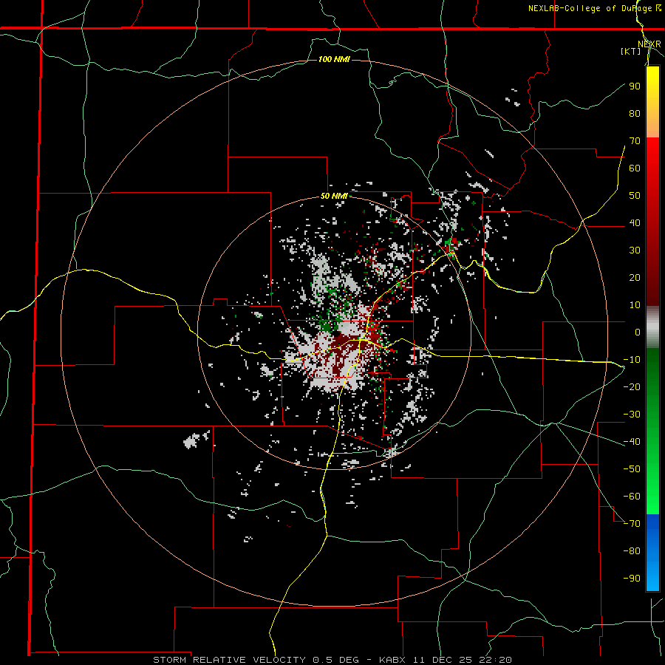The width and height of the screenshot is (665, 665).
Task: Click the 50 NMI range ring label
Action: [334, 196]
